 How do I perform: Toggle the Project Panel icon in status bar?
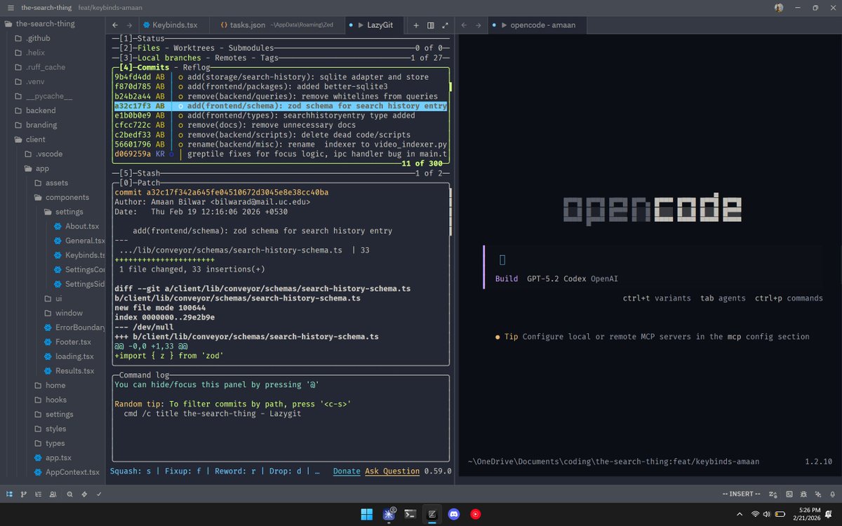pyautogui.click(x=9, y=494)
